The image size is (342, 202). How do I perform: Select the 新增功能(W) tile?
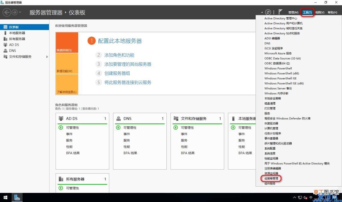(67, 63)
